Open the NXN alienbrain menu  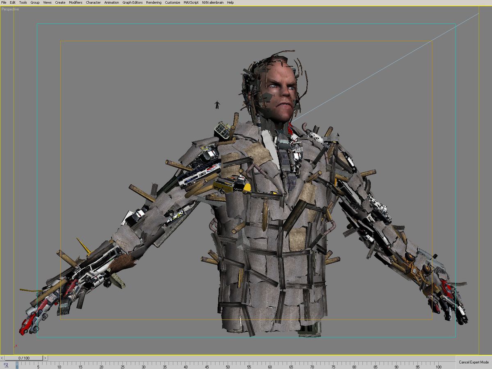212,2
